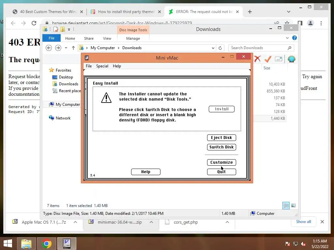The height and width of the screenshot is (250, 334).
Task: Open Recent places in navigation pane
Action: point(67,91)
